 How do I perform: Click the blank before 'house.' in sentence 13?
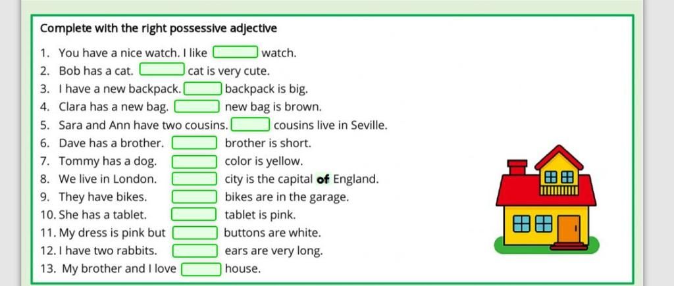[x=201, y=269]
